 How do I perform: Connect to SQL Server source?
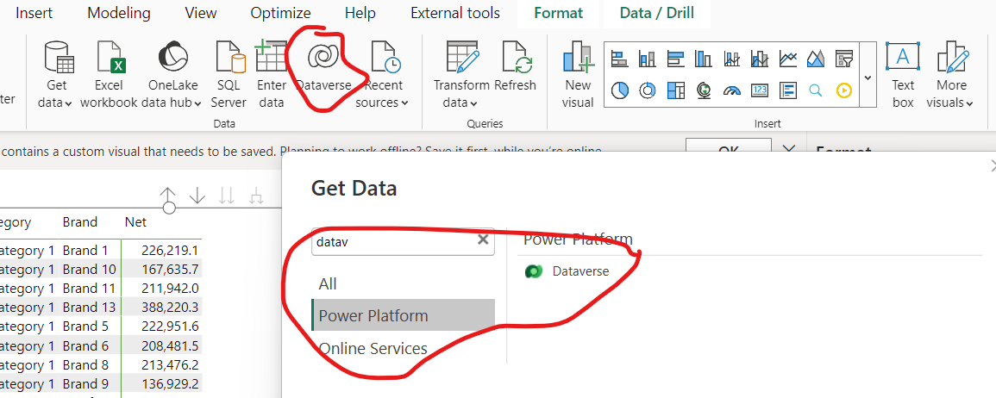pos(229,74)
